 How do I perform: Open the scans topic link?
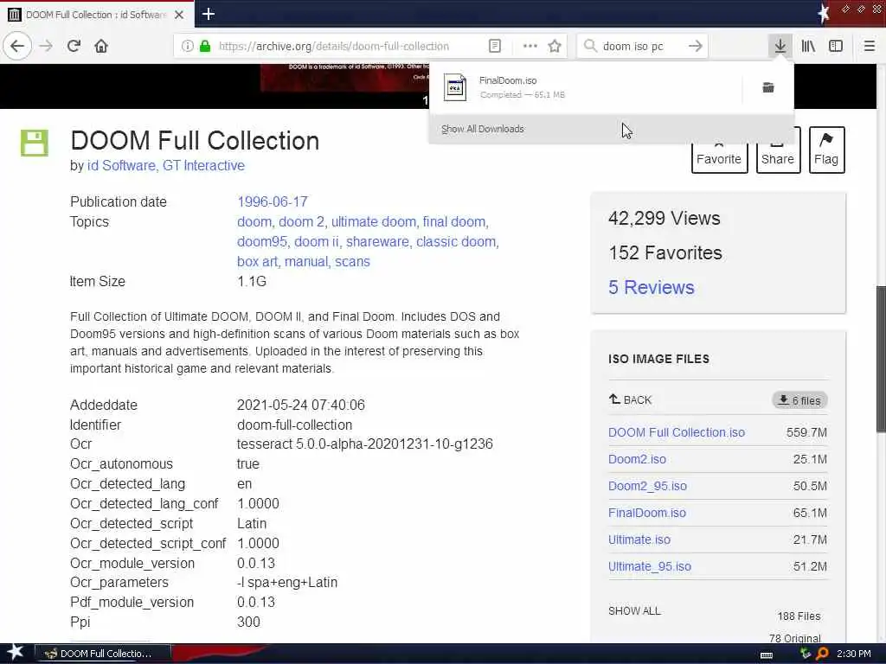click(x=353, y=261)
